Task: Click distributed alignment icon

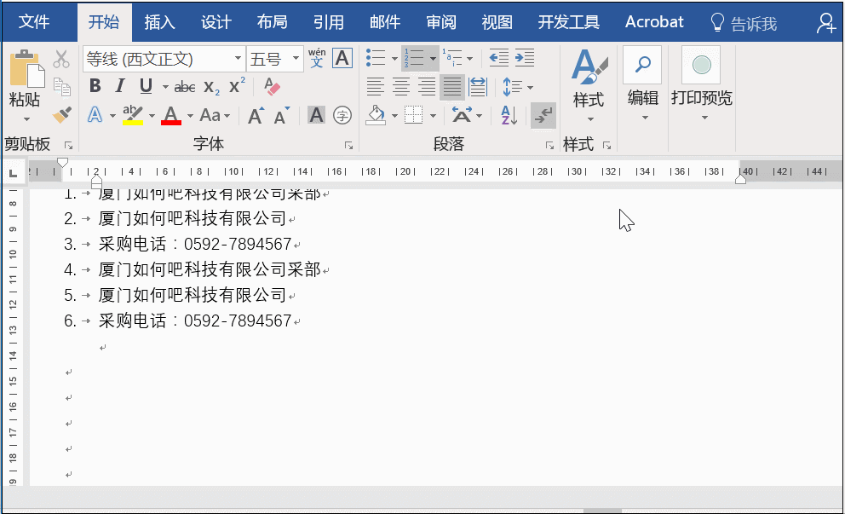Action: [478, 86]
